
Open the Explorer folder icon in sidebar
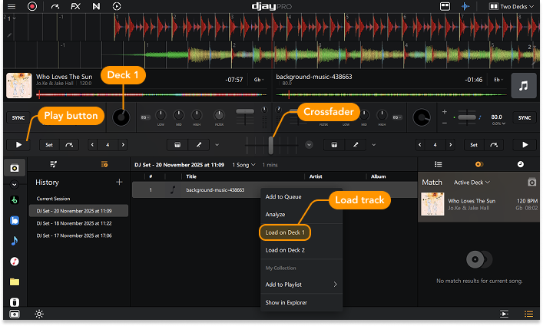[14, 282]
